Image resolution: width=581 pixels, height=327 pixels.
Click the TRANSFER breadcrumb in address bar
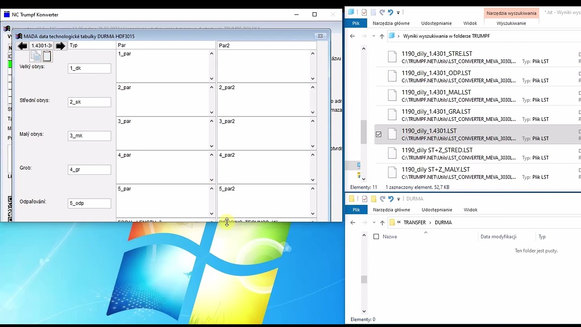click(415, 223)
